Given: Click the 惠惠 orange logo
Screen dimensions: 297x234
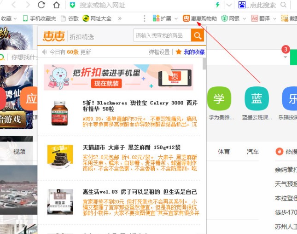Looking at the screenshot, I should (x=54, y=36).
